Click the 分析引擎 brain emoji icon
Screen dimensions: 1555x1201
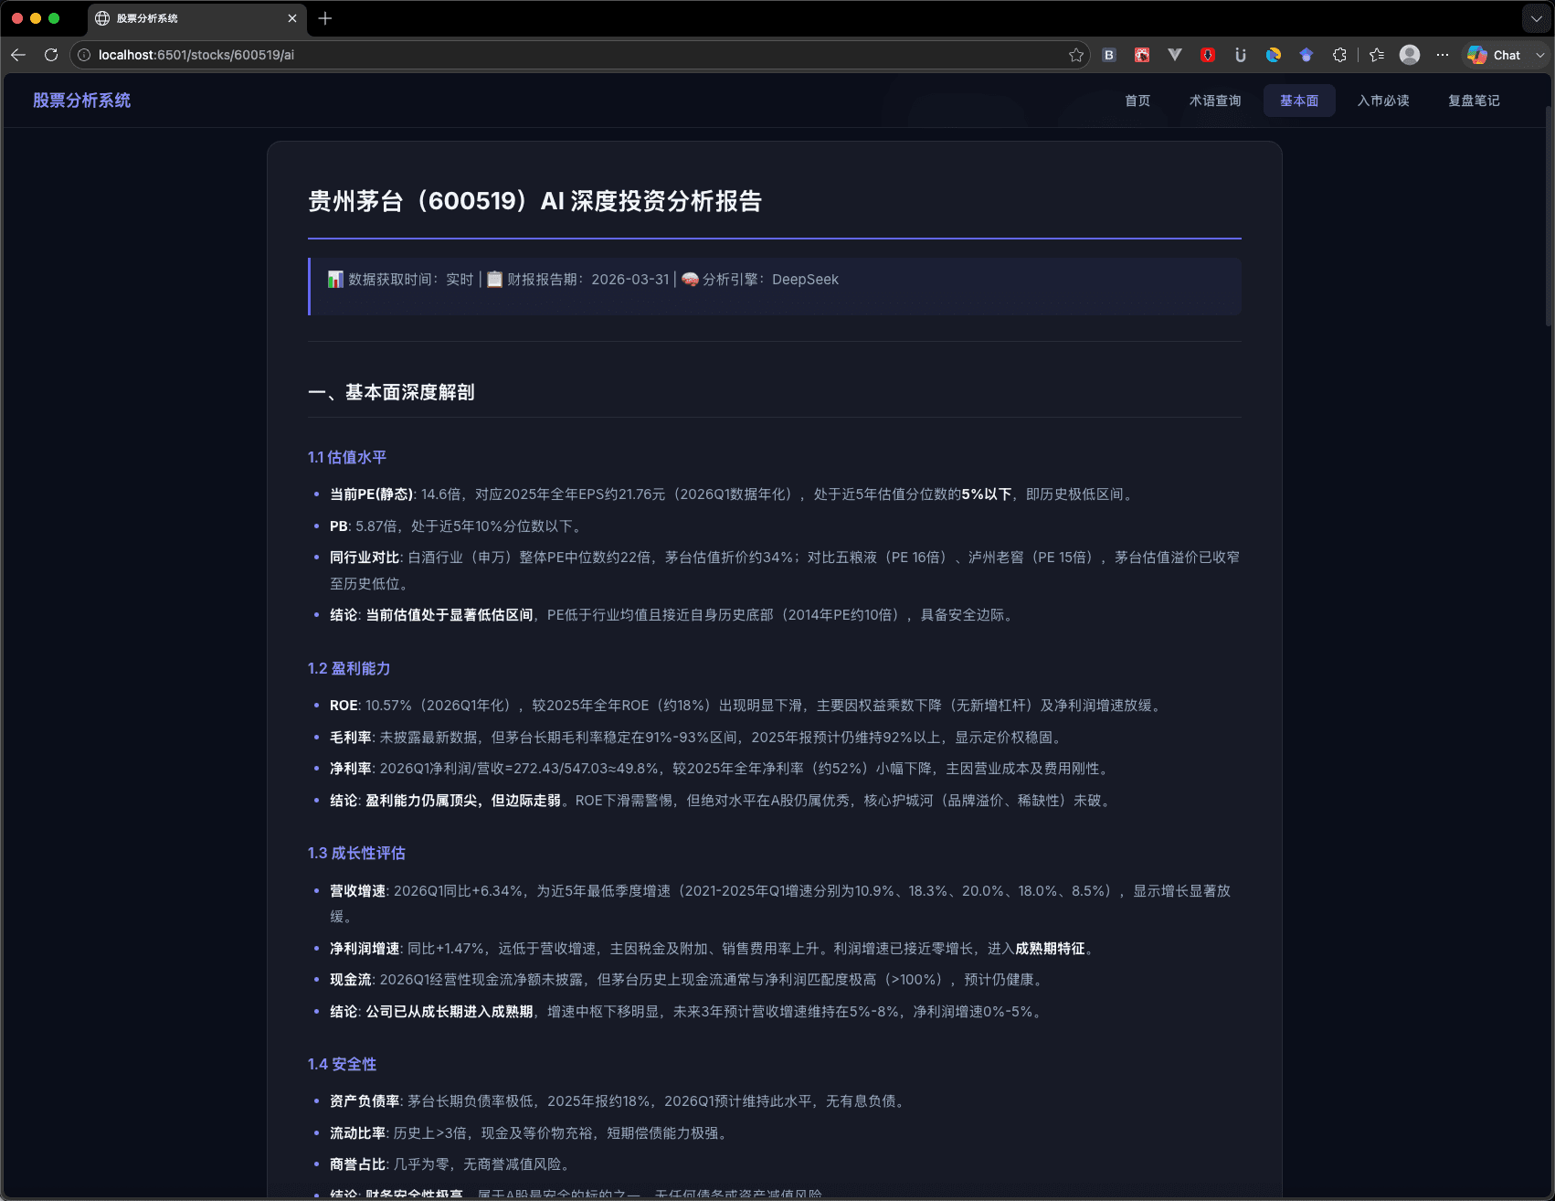click(690, 279)
